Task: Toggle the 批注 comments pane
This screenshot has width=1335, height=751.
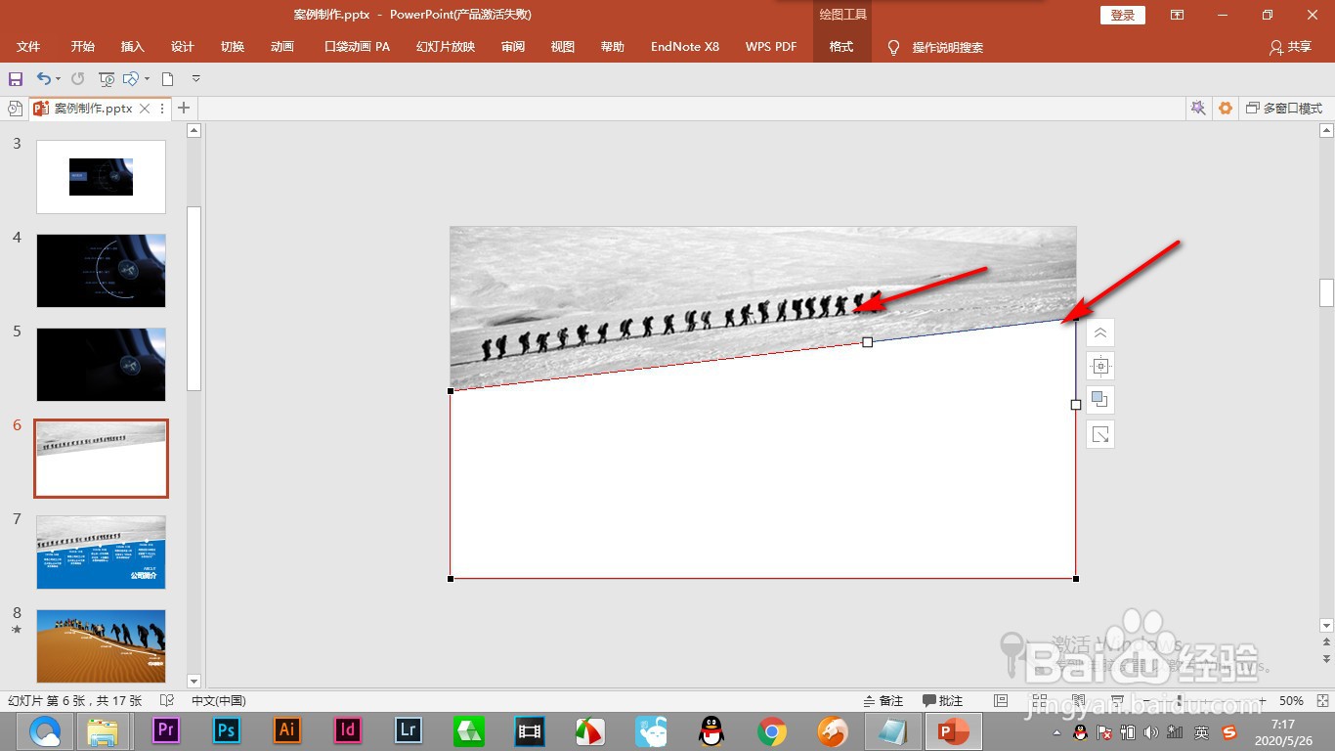Action: (943, 701)
